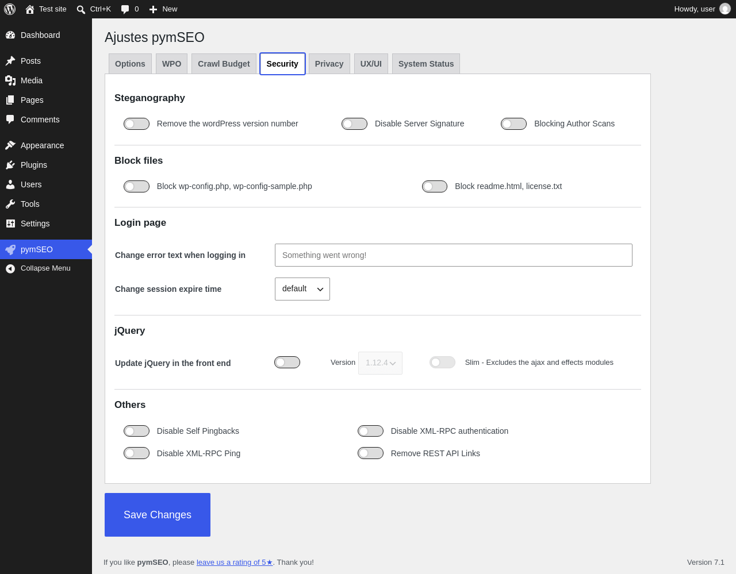Select the Security tab
Screen dimensions: 736x574
coord(282,64)
